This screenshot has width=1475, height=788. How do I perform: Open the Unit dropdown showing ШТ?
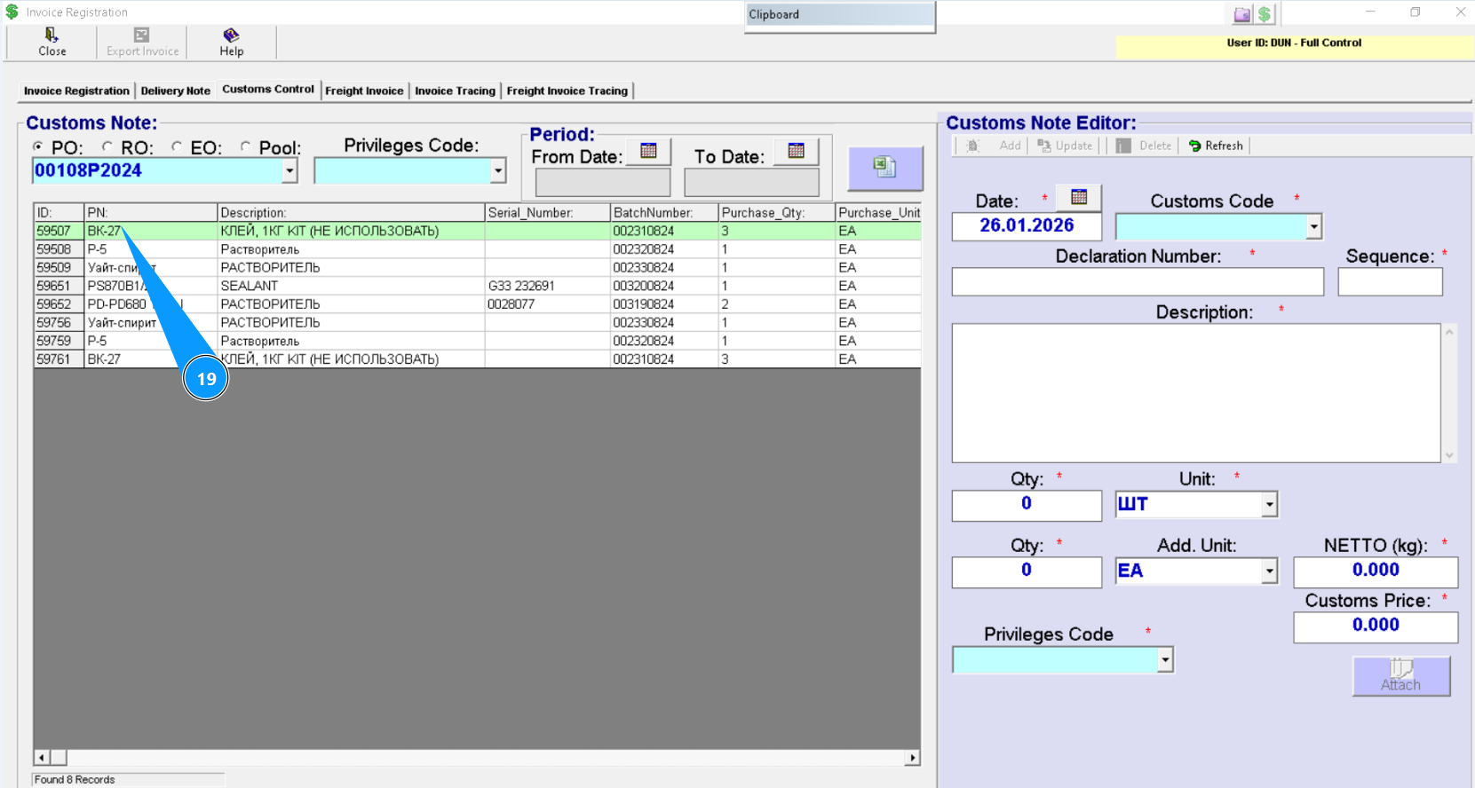(x=1270, y=505)
